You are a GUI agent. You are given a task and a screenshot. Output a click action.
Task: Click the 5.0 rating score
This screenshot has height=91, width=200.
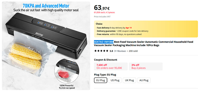point(111,51)
